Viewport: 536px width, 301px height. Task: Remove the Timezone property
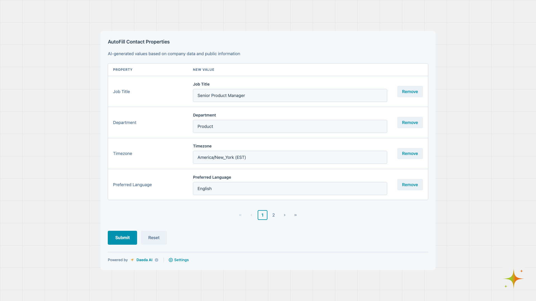tap(410, 153)
